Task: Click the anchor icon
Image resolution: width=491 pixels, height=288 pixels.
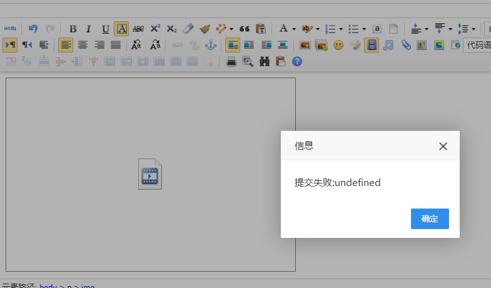Action: [211, 45]
